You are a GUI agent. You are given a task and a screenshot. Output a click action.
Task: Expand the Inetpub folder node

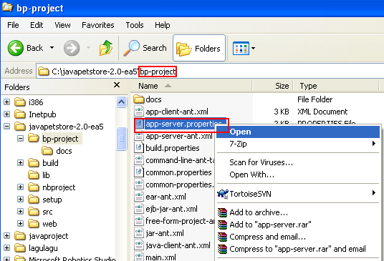click(x=7, y=114)
